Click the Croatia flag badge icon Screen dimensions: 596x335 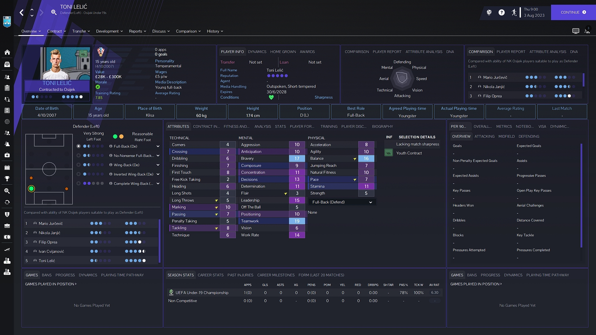[x=101, y=52]
